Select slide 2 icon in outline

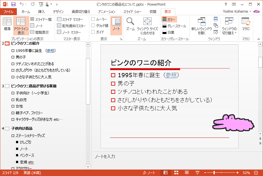[x=7, y=44]
